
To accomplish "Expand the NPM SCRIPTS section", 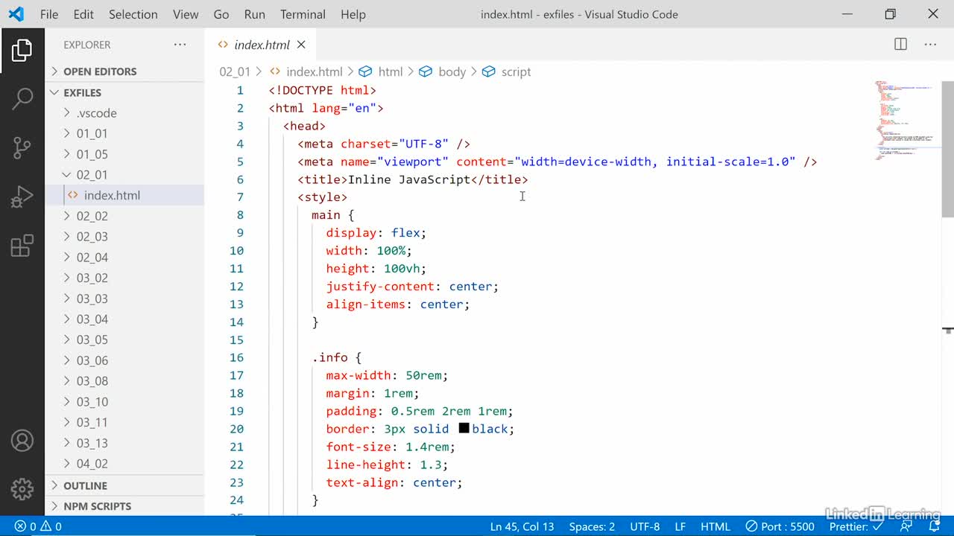I will click(98, 506).
